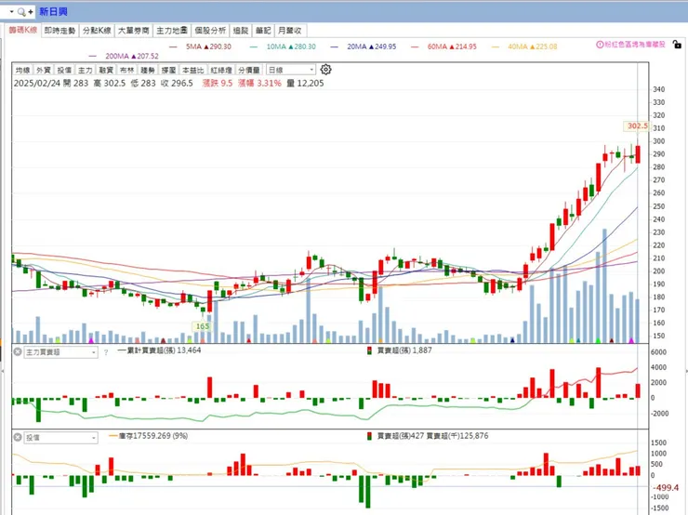This screenshot has height=515, width=688.
Task: Switch to the 即時走勢 tab
Action: click(x=60, y=31)
